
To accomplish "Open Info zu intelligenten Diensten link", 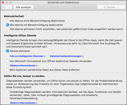I will point(28,56).
